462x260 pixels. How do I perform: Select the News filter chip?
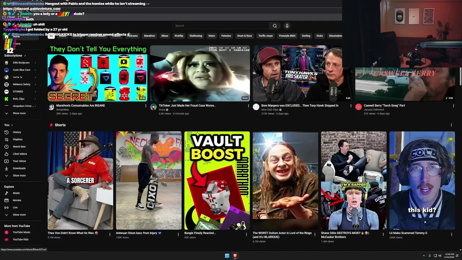(x=212, y=36)
